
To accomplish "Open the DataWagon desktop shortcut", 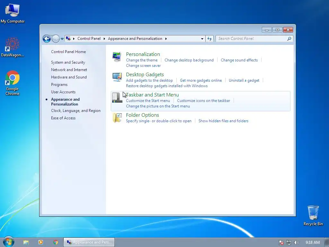I will point(13,47).
